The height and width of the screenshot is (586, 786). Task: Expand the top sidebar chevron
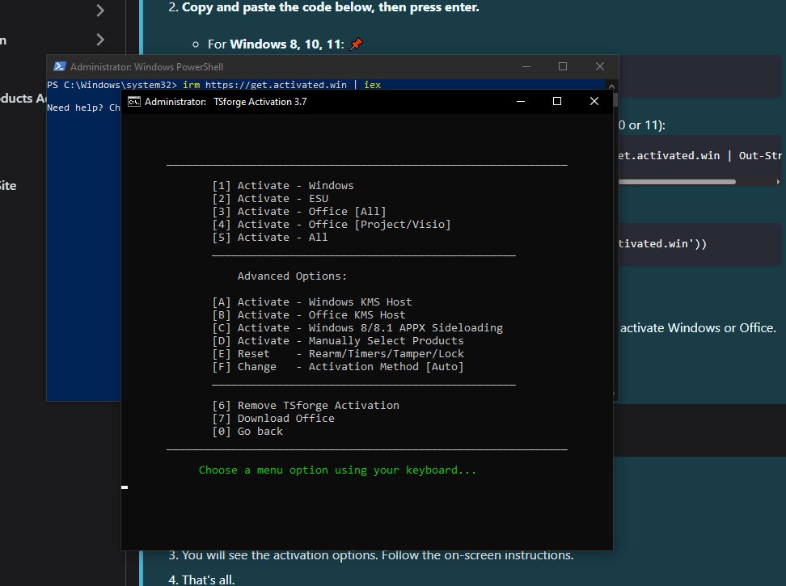click(100, 10)
